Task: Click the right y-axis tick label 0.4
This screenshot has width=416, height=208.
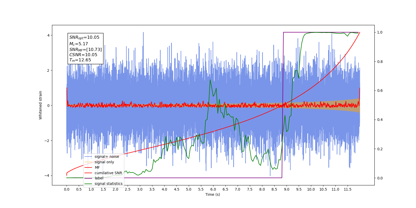Action: (x=380, y=120)
